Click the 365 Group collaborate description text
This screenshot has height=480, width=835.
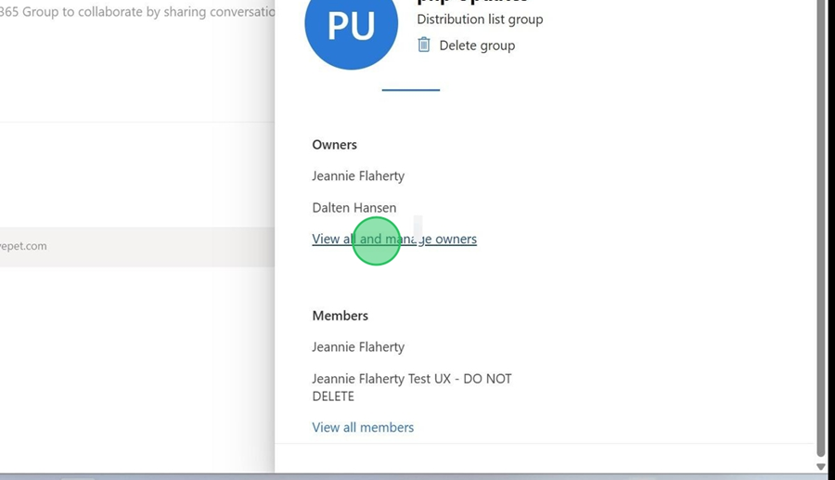click(x=137, y=12)
